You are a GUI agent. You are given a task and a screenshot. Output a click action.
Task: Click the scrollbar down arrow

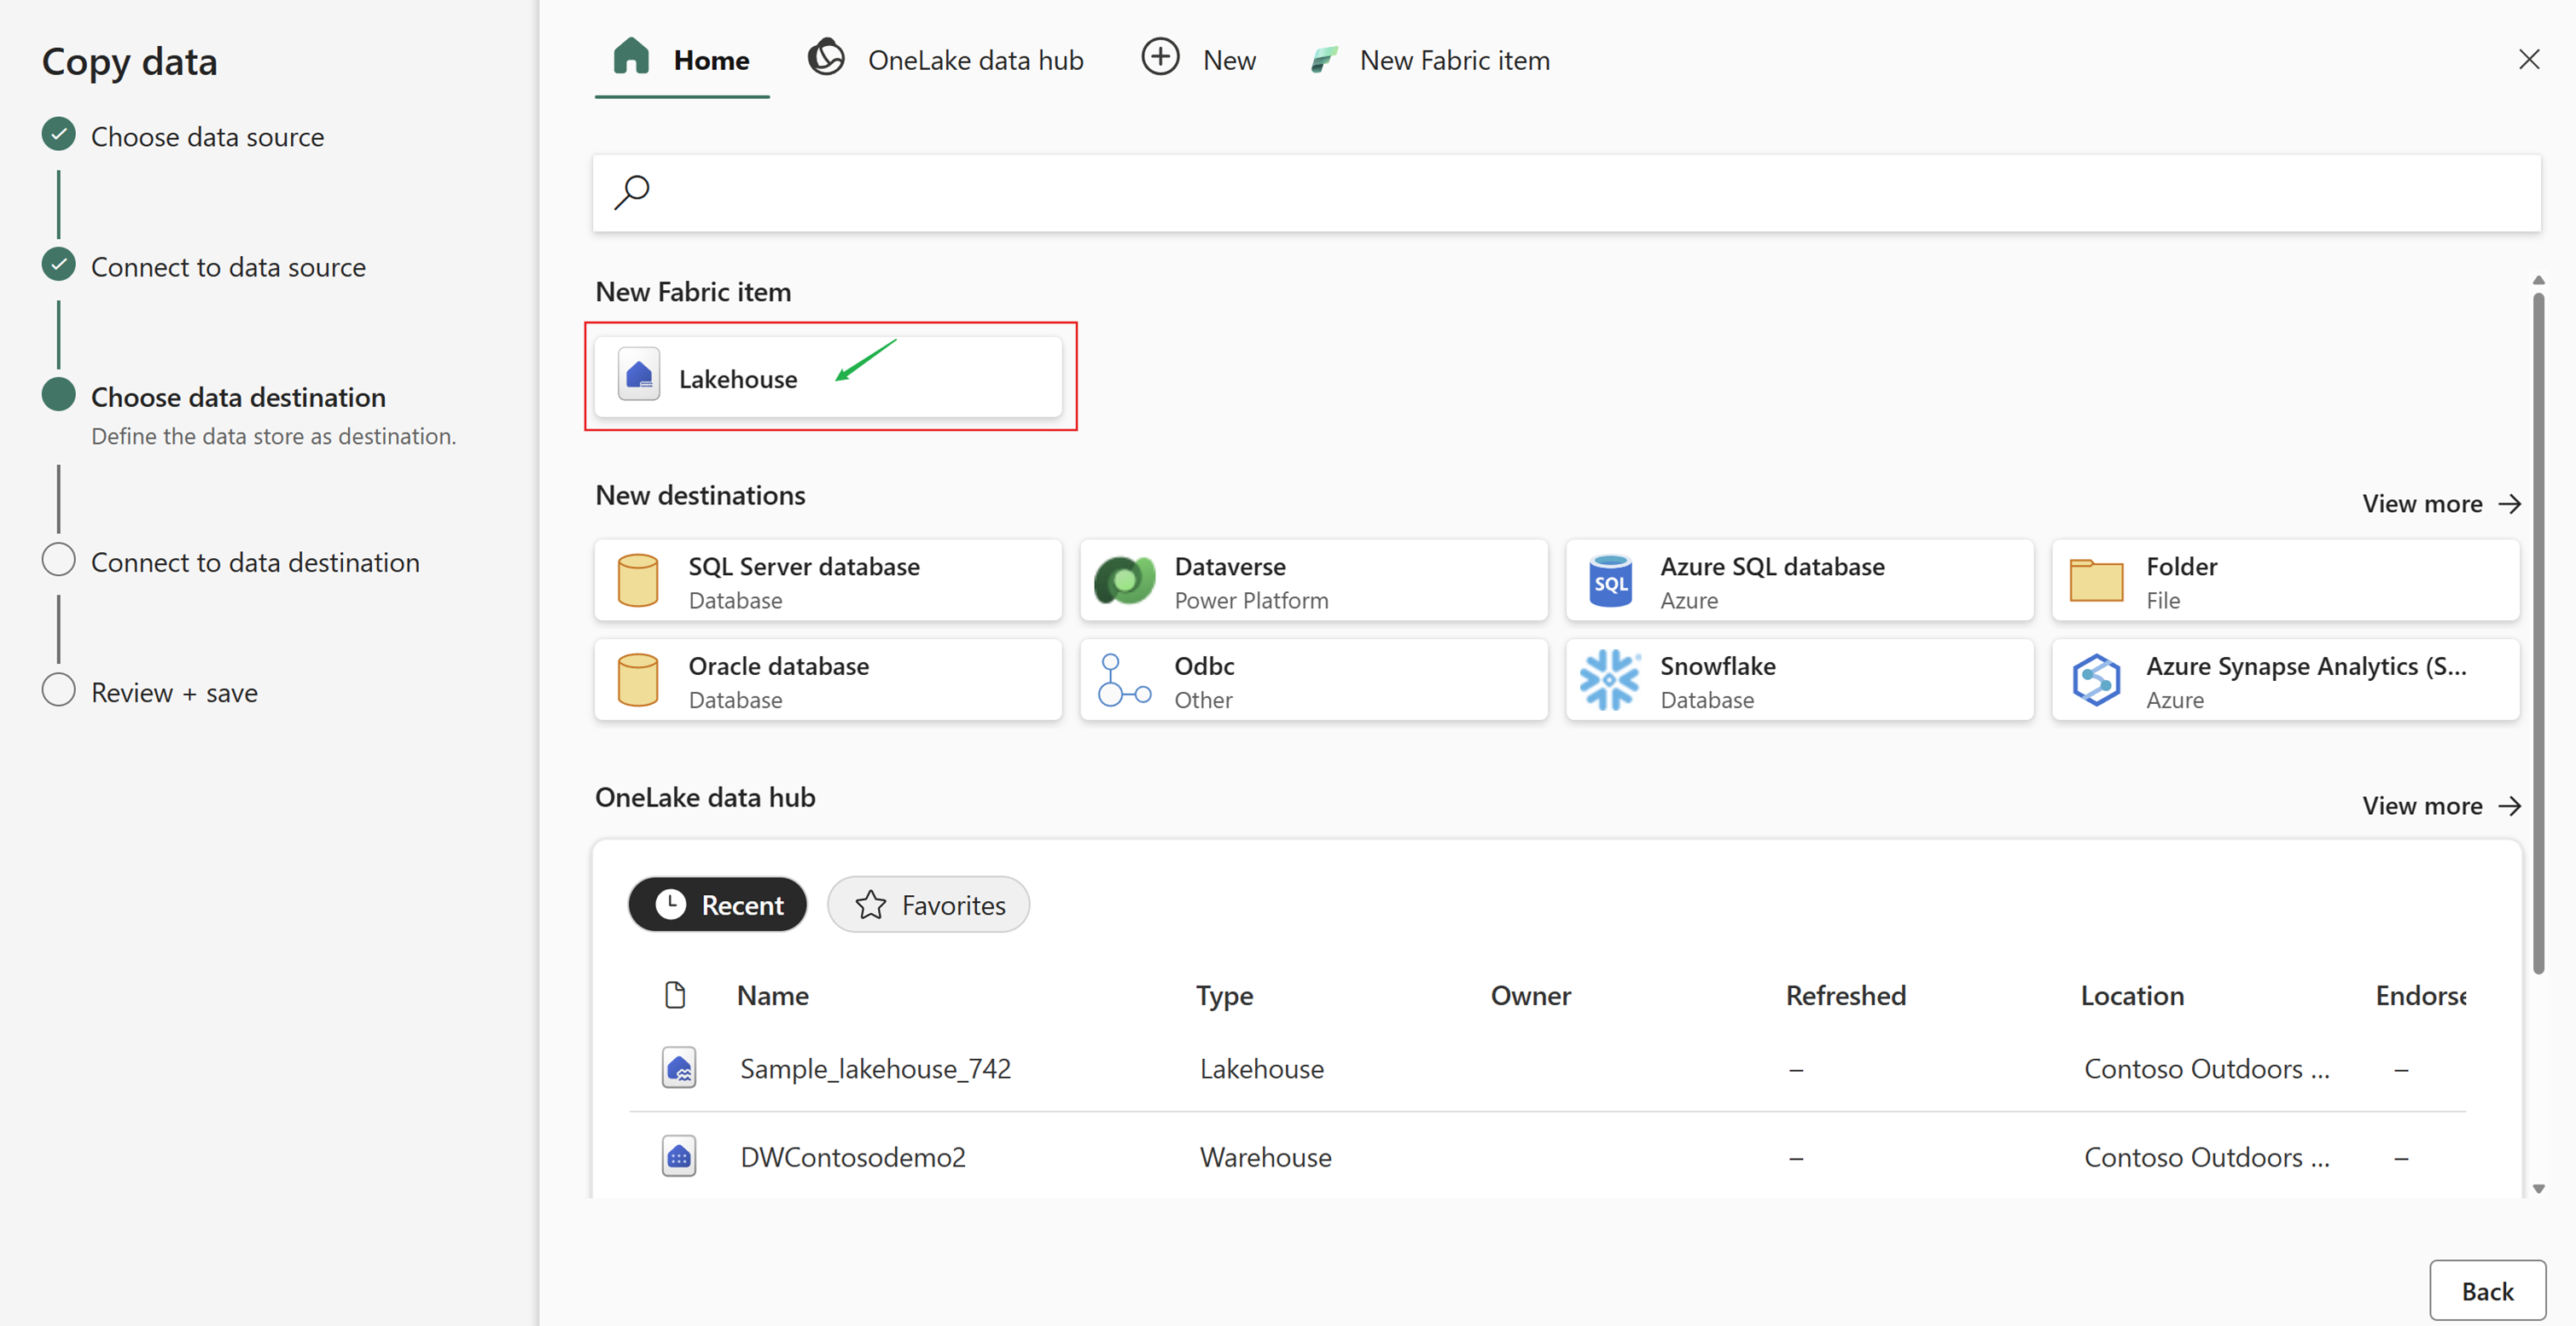point(2538,1188)
